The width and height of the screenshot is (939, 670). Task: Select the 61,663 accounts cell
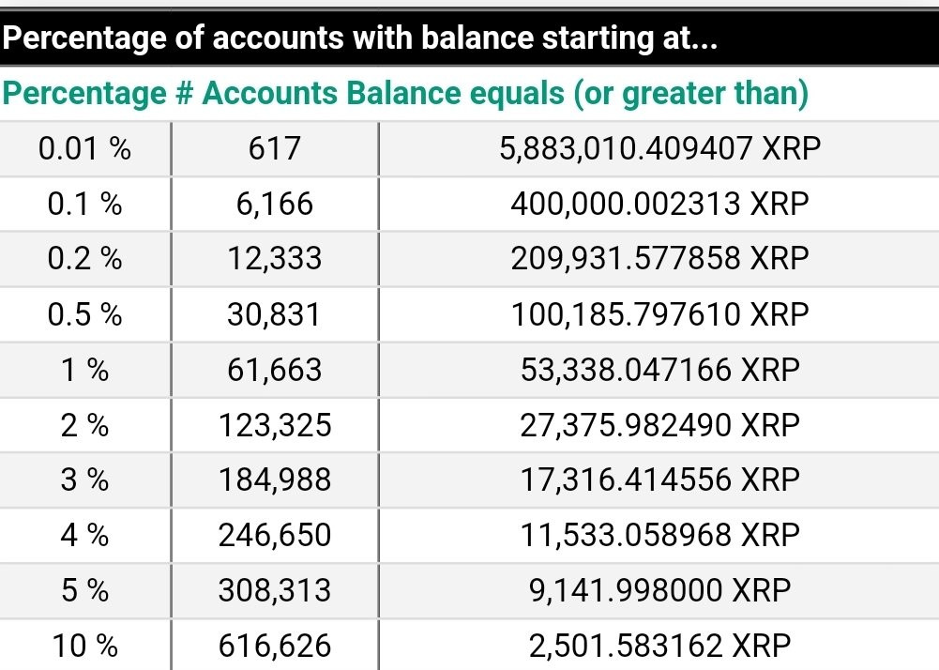[x=275, y=370]
